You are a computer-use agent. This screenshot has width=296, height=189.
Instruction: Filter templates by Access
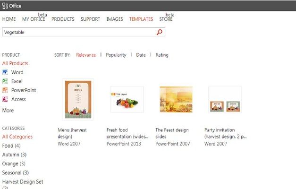pos(18,99)
